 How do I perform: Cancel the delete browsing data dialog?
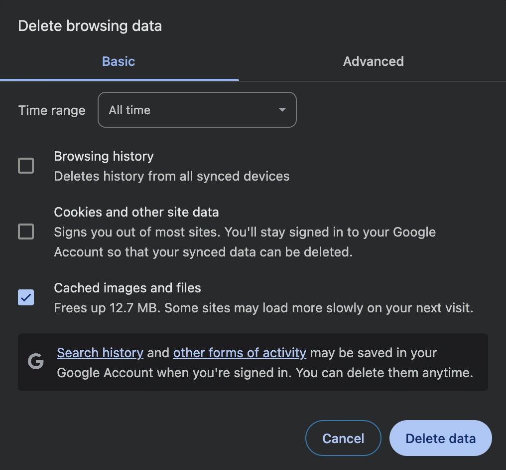[x=343, y=439]
